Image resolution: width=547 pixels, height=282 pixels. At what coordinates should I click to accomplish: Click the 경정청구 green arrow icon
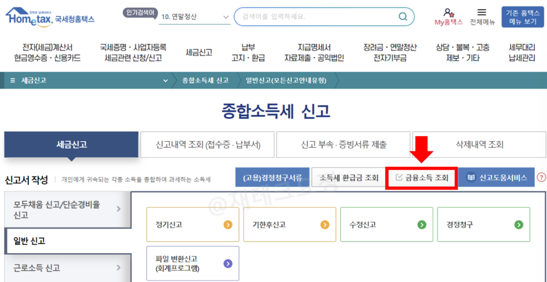pyautogui.click(x=519, y=224)
